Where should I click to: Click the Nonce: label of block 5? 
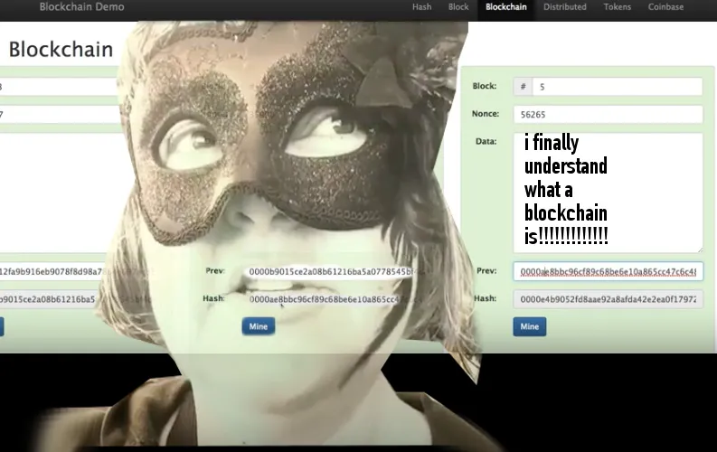point(486,113)
